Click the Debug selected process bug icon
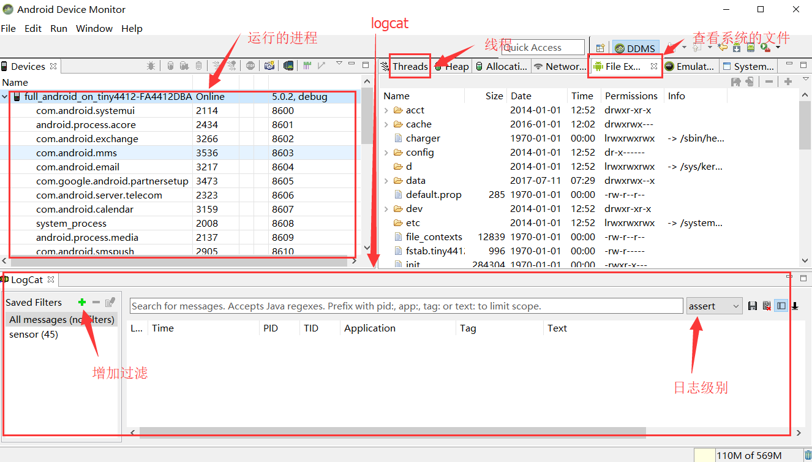Image resolution: width=812 pixels, height=462 pixels. click(151, 66)
